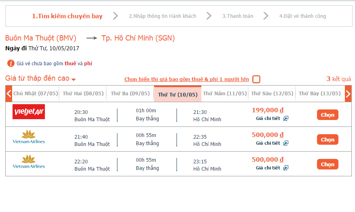
Task: Select the Thứ Bảy (13/05) date tab
Action: [x=320, y=94]
